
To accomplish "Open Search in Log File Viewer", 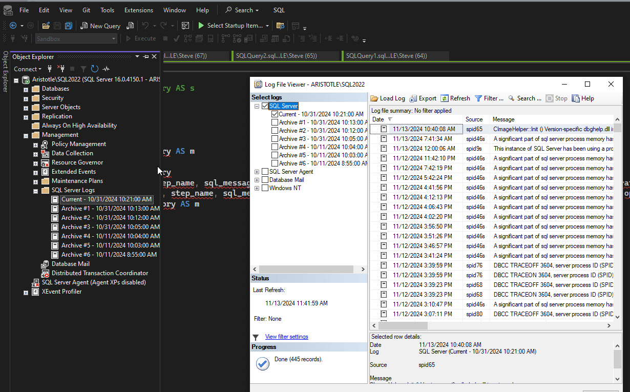I will point(524,98).
